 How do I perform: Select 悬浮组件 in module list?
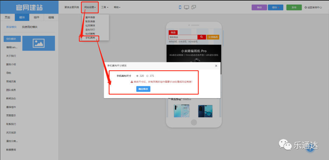click(11, 107)
